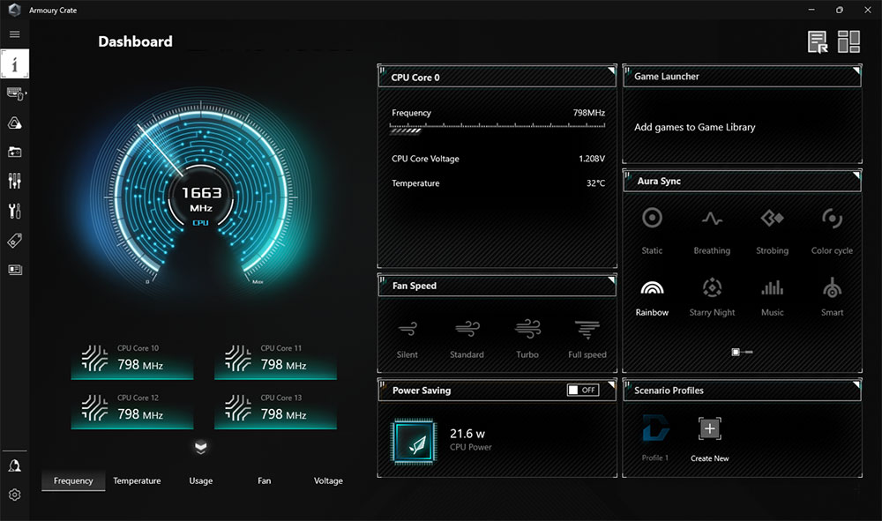
Task: Open the Voltage tab
Action: click(x=328, y=480)
